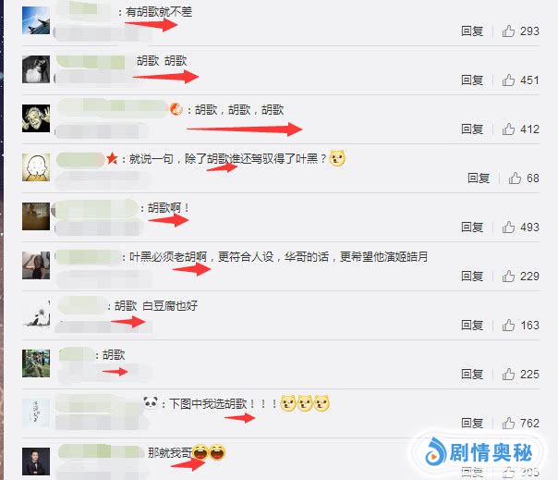Open the suited man avatar profile
The image size is (558, 480).
36,462
